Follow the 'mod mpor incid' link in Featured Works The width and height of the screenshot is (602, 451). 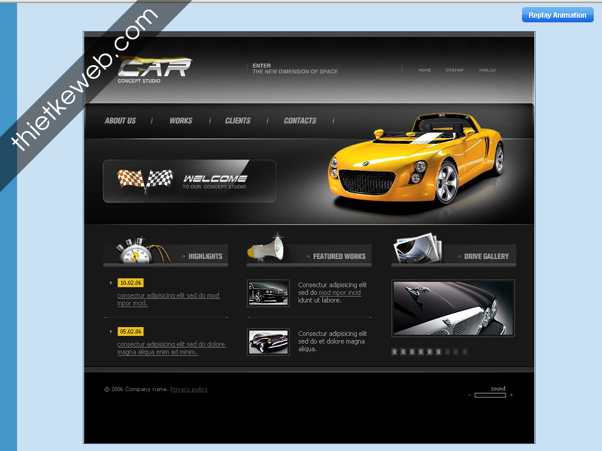pos(340,292)
